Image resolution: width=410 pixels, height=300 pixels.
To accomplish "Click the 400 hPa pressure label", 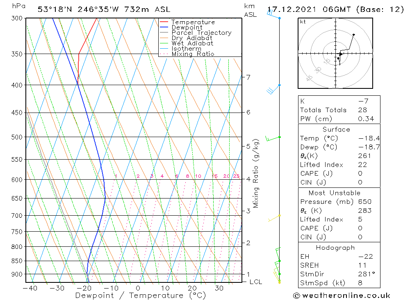I will (17, 85).
